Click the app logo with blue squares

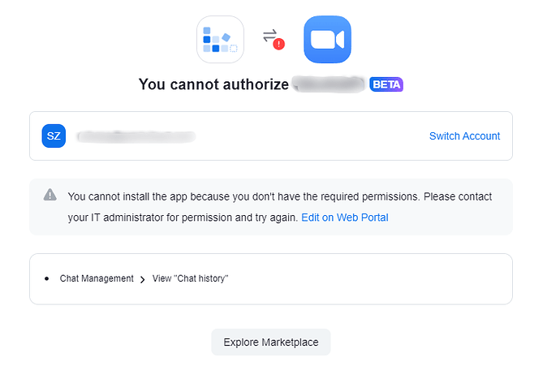coord(220,40)
